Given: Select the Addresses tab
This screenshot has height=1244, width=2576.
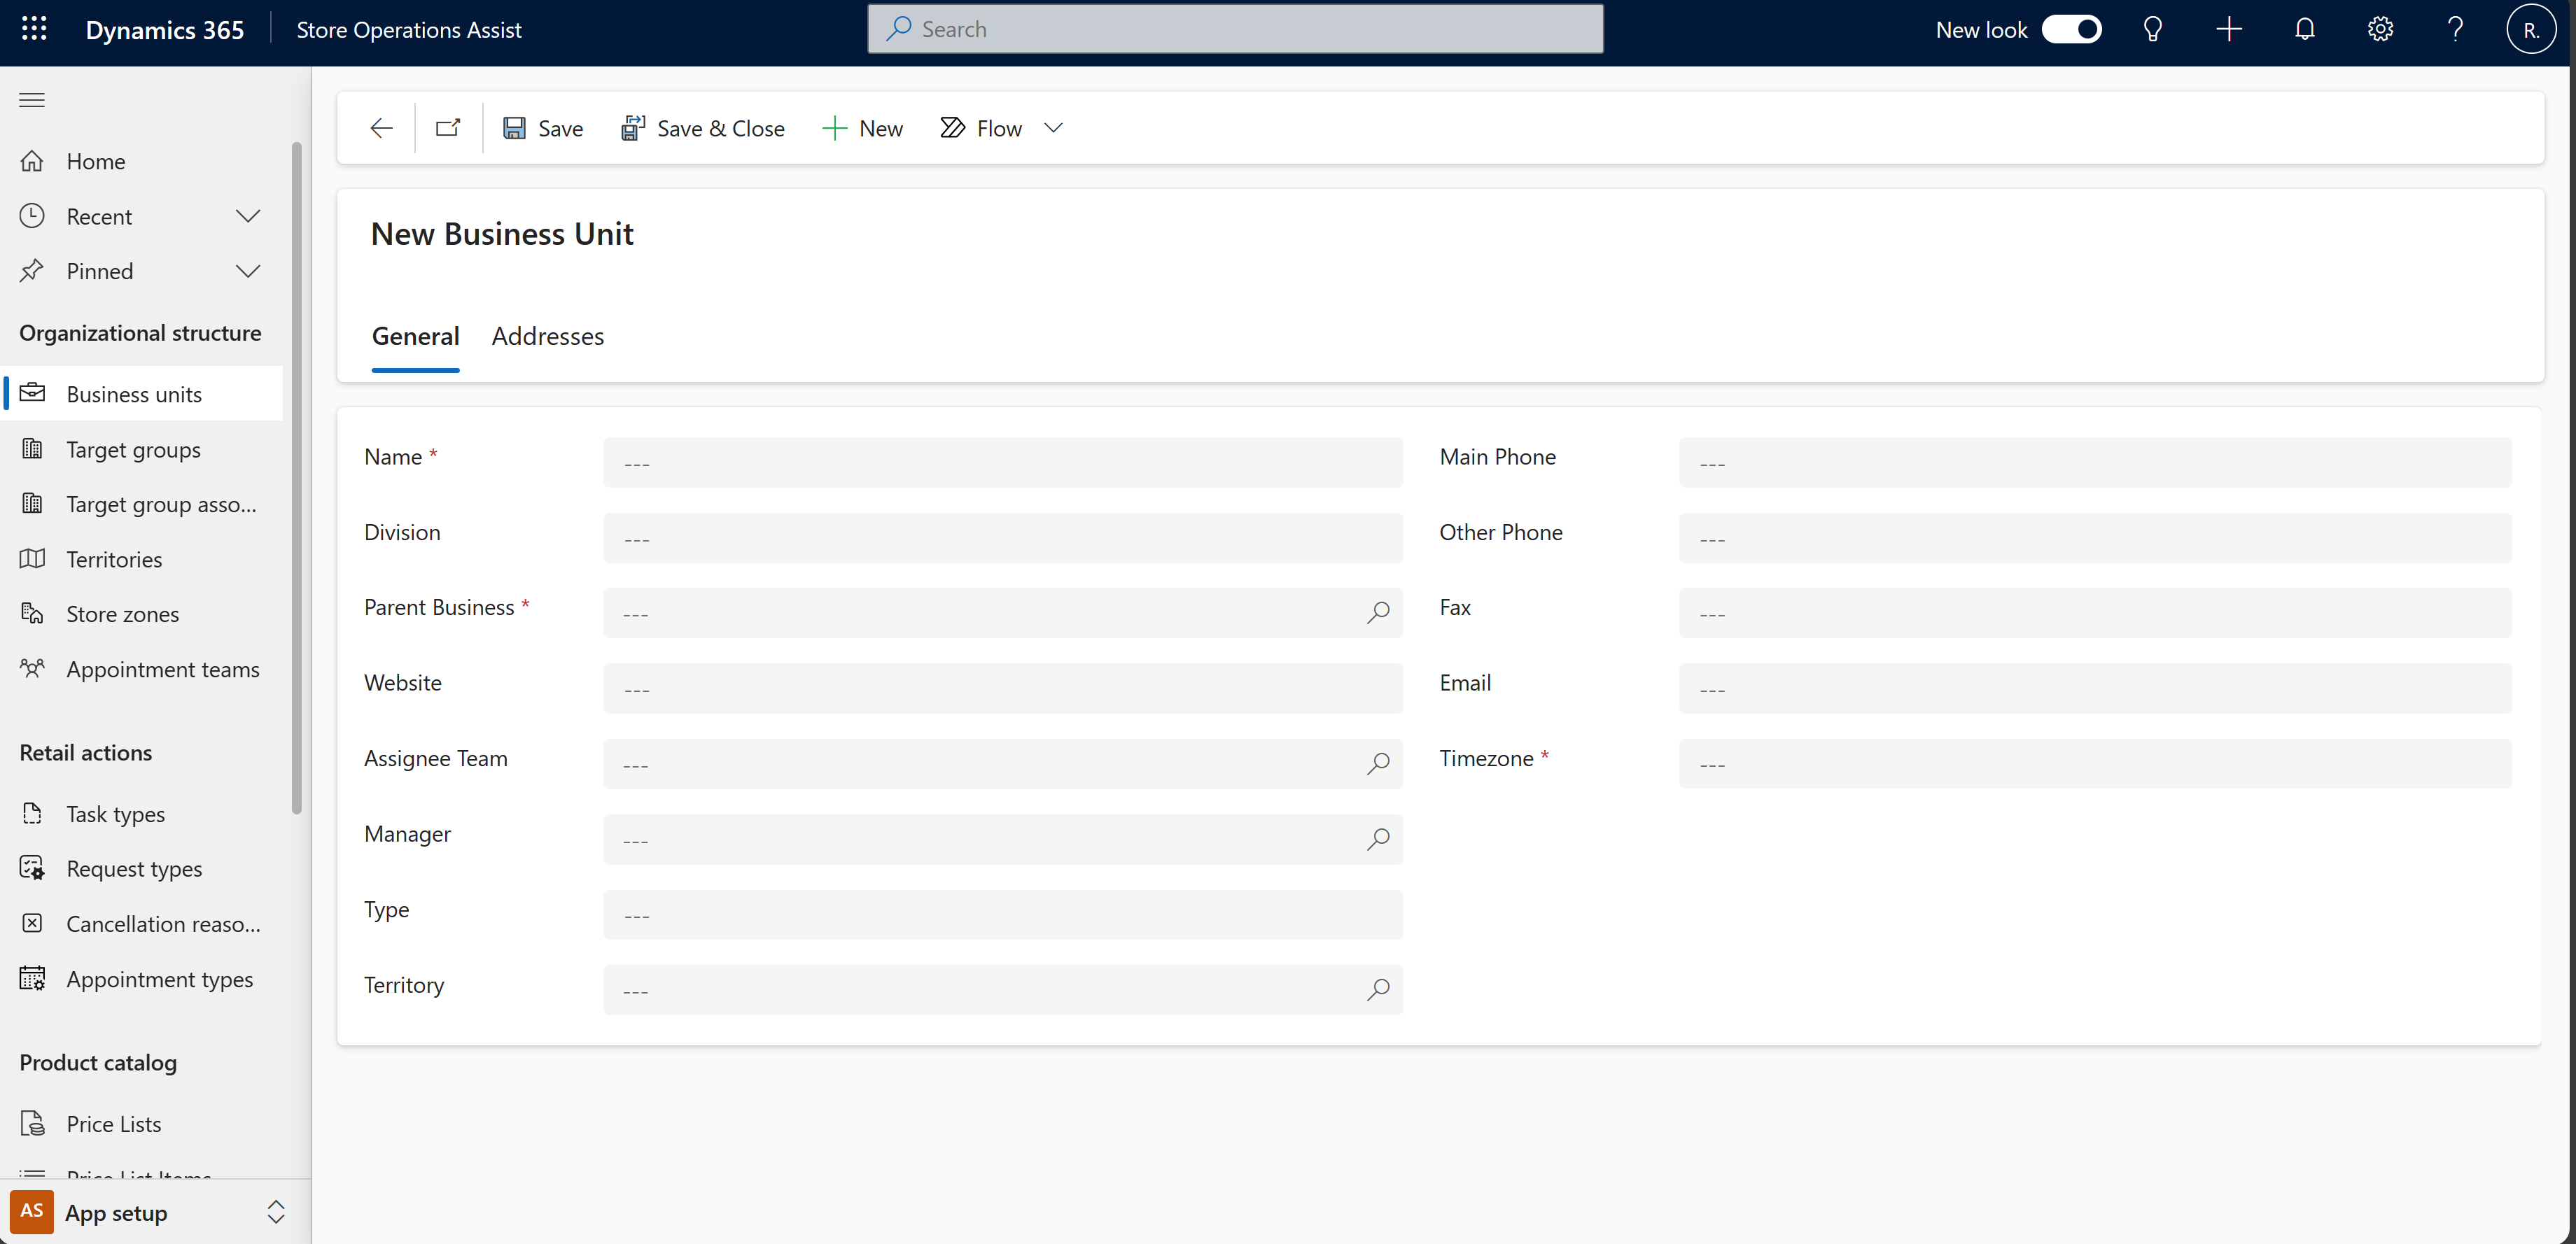Looking at the screenshot, I should 547,337.
